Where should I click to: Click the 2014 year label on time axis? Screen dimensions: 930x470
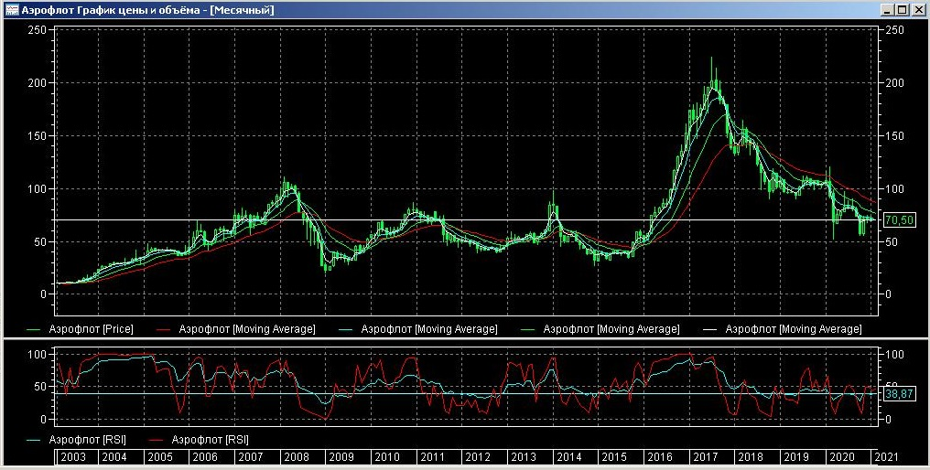pos(568,457)
